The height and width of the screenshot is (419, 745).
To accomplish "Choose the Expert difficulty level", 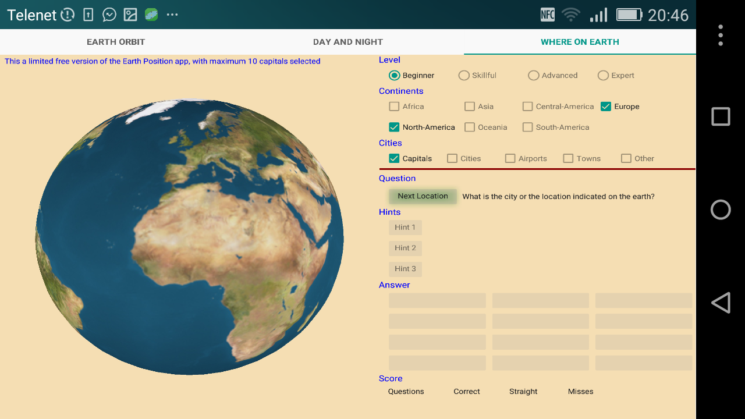I will tap(603, 76).
